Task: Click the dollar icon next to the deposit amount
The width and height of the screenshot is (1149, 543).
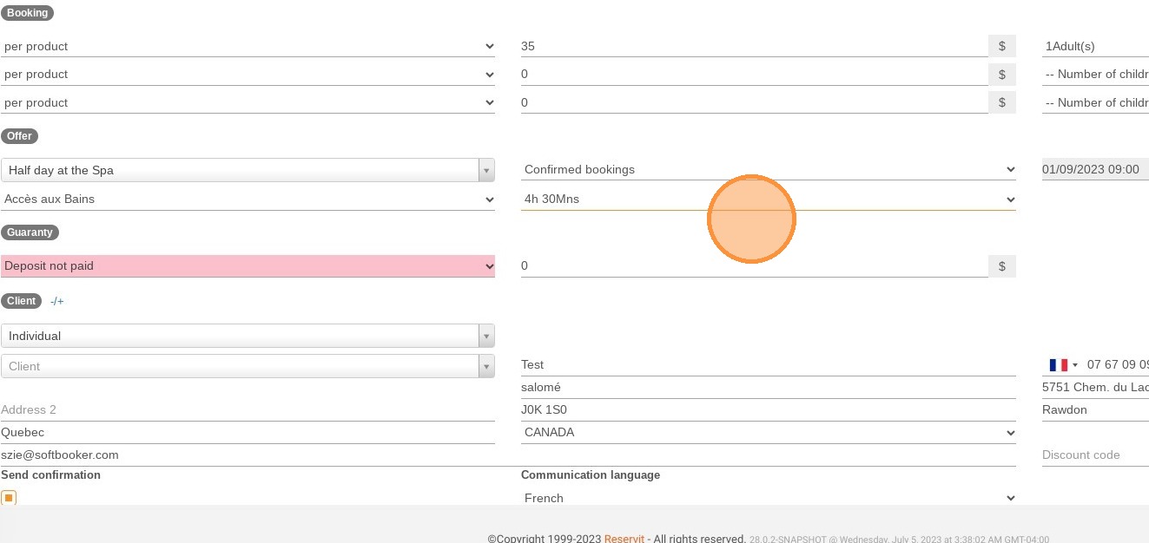Action: pos(1002,265)
